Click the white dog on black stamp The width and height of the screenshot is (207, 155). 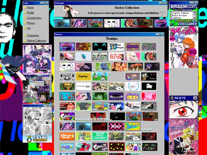tap(149, 86)
